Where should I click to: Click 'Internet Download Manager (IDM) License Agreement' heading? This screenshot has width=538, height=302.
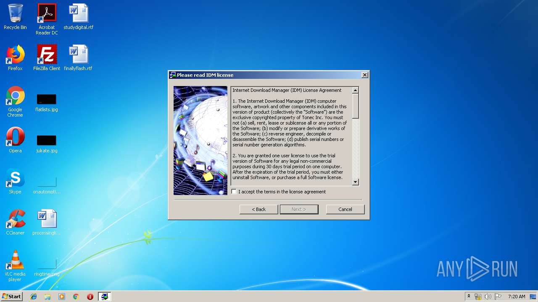[287, 90]
